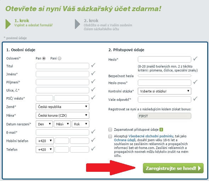This screenshot has height=181, width=209.
Task: Click the Příjmení input field
Action: point(62,82)
